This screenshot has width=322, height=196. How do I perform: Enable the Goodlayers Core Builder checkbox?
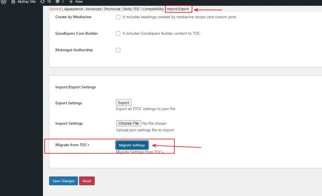(x=118, y=33)
